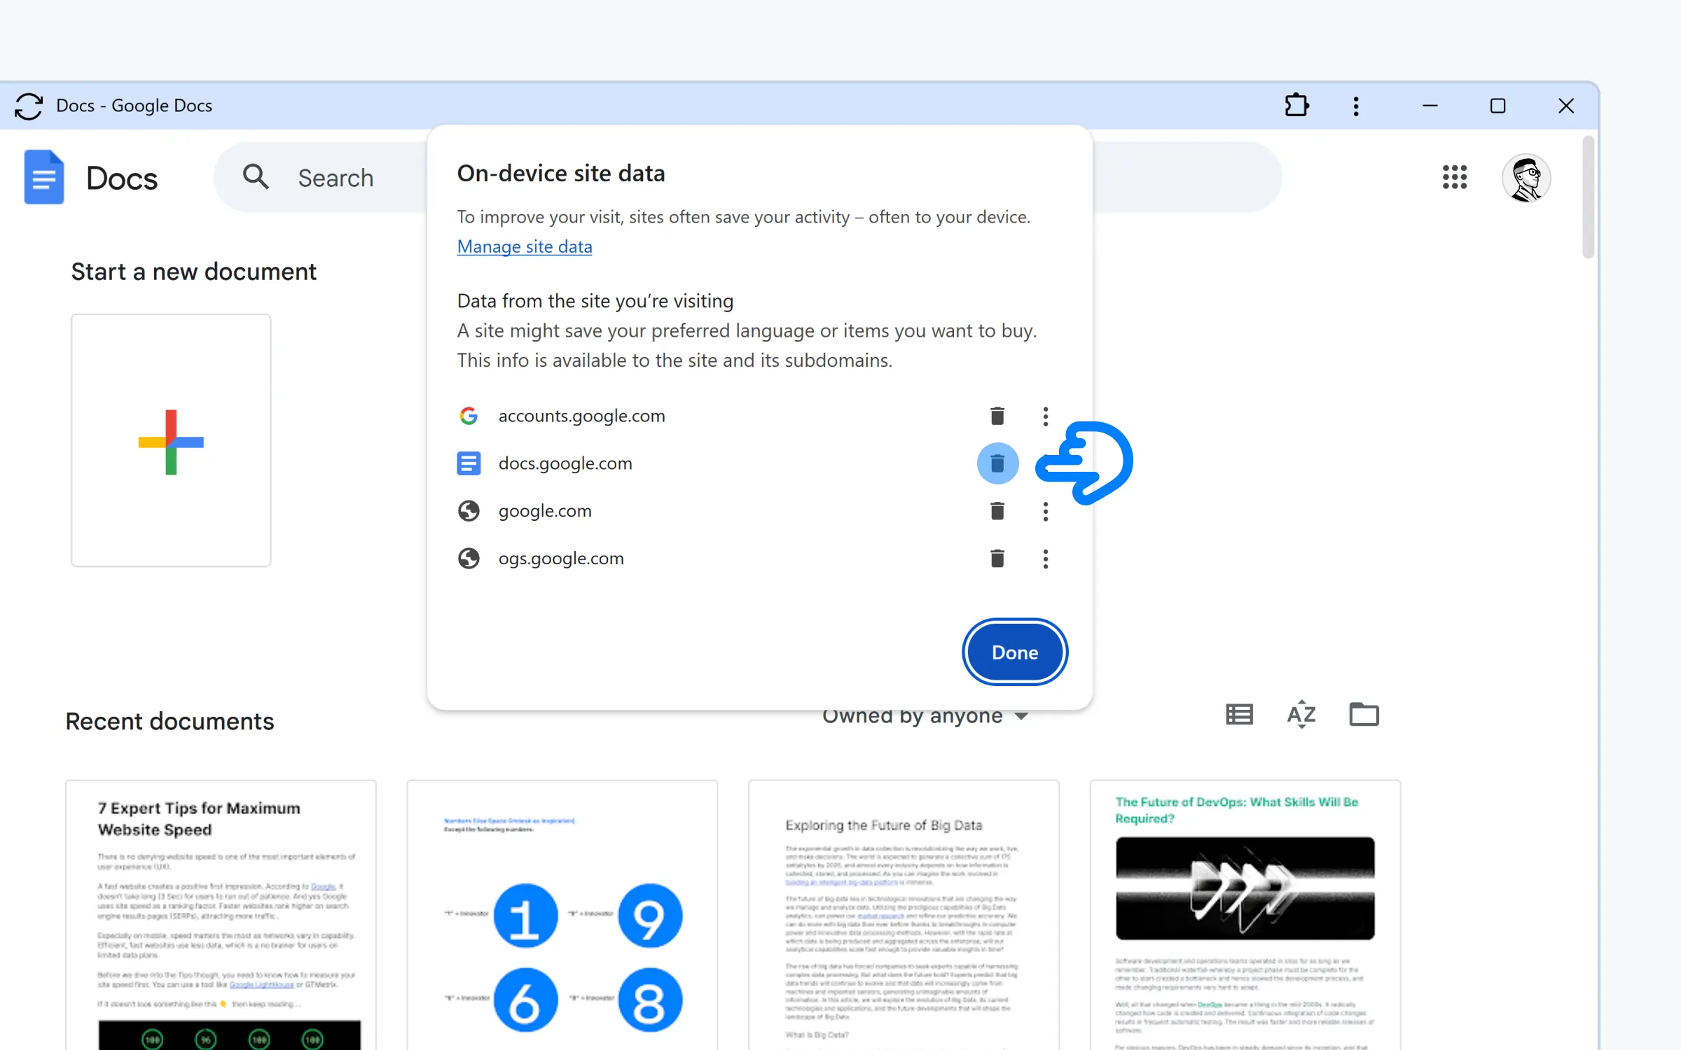Click the Done button to close dialog
Viewport: 1681px width, 1050px height.
[1014, 652]
